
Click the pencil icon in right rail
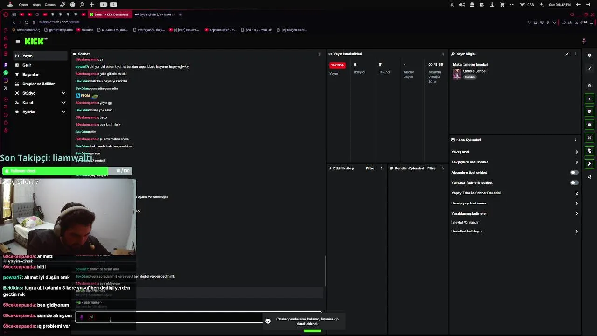pos(590,69)
